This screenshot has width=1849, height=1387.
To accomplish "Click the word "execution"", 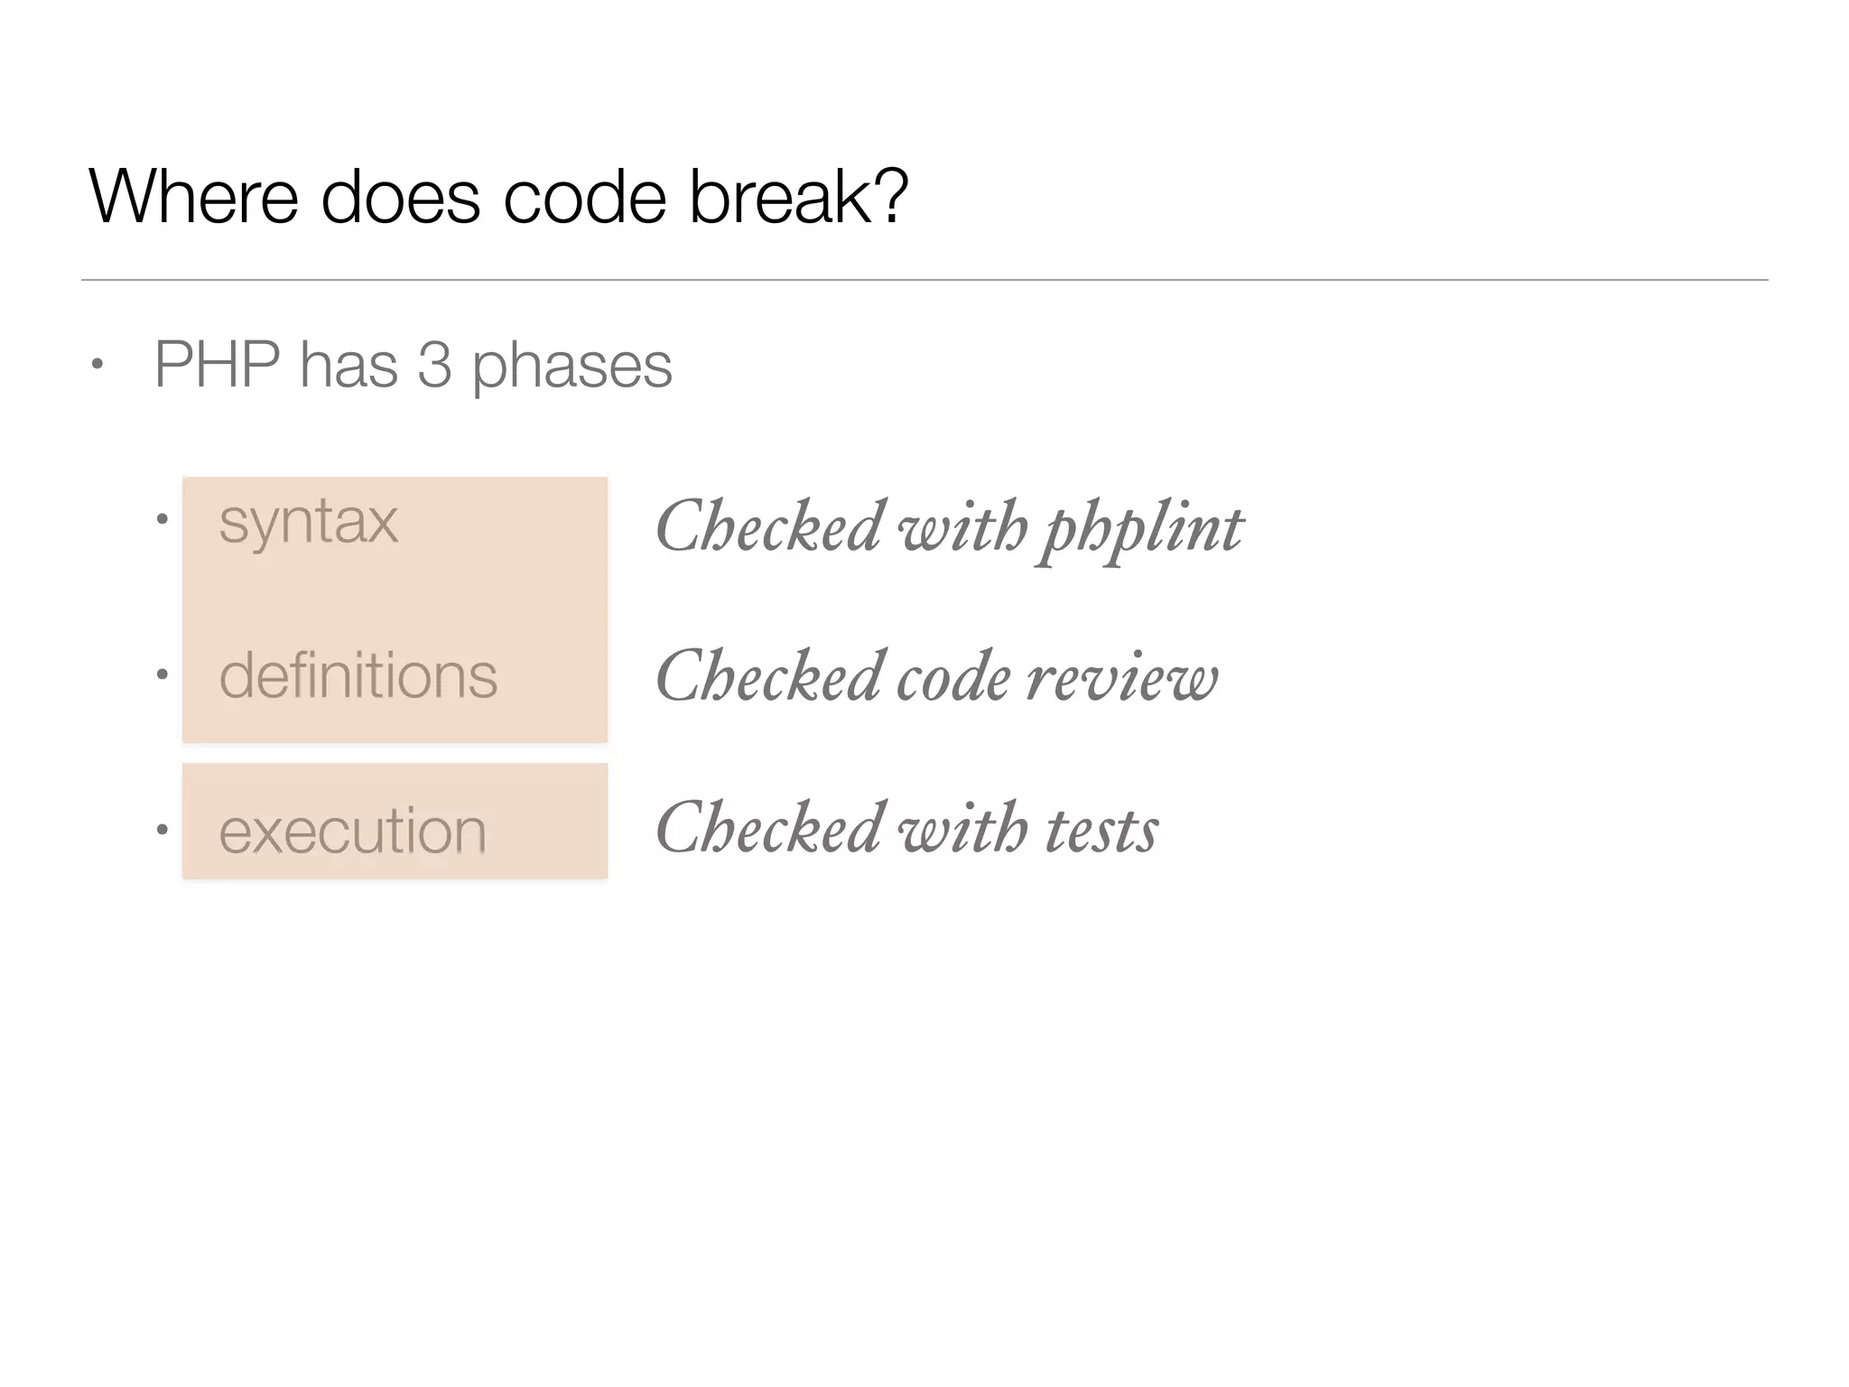I will [x=352, y=831].
